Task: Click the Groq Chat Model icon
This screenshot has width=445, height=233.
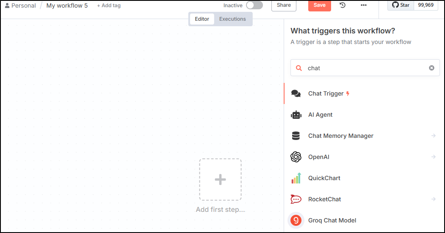Action: [296, 220]
